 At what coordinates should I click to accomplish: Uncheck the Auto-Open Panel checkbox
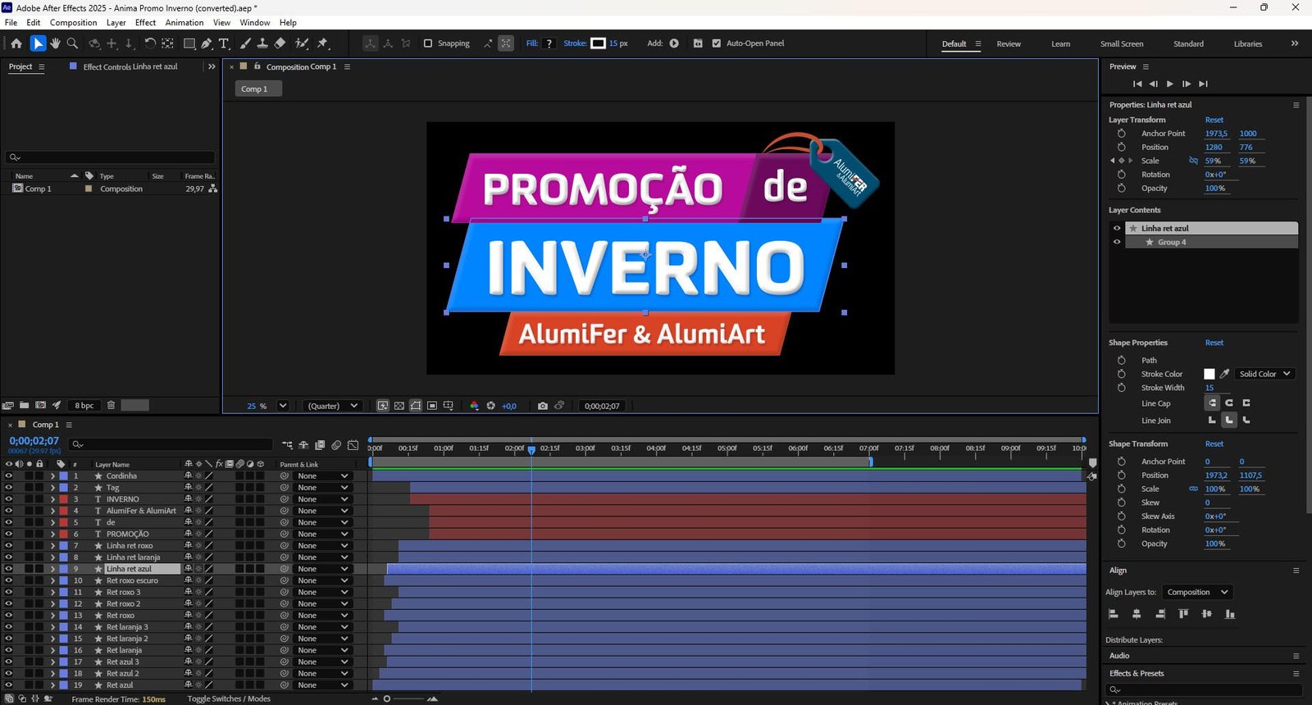point(717,43)
